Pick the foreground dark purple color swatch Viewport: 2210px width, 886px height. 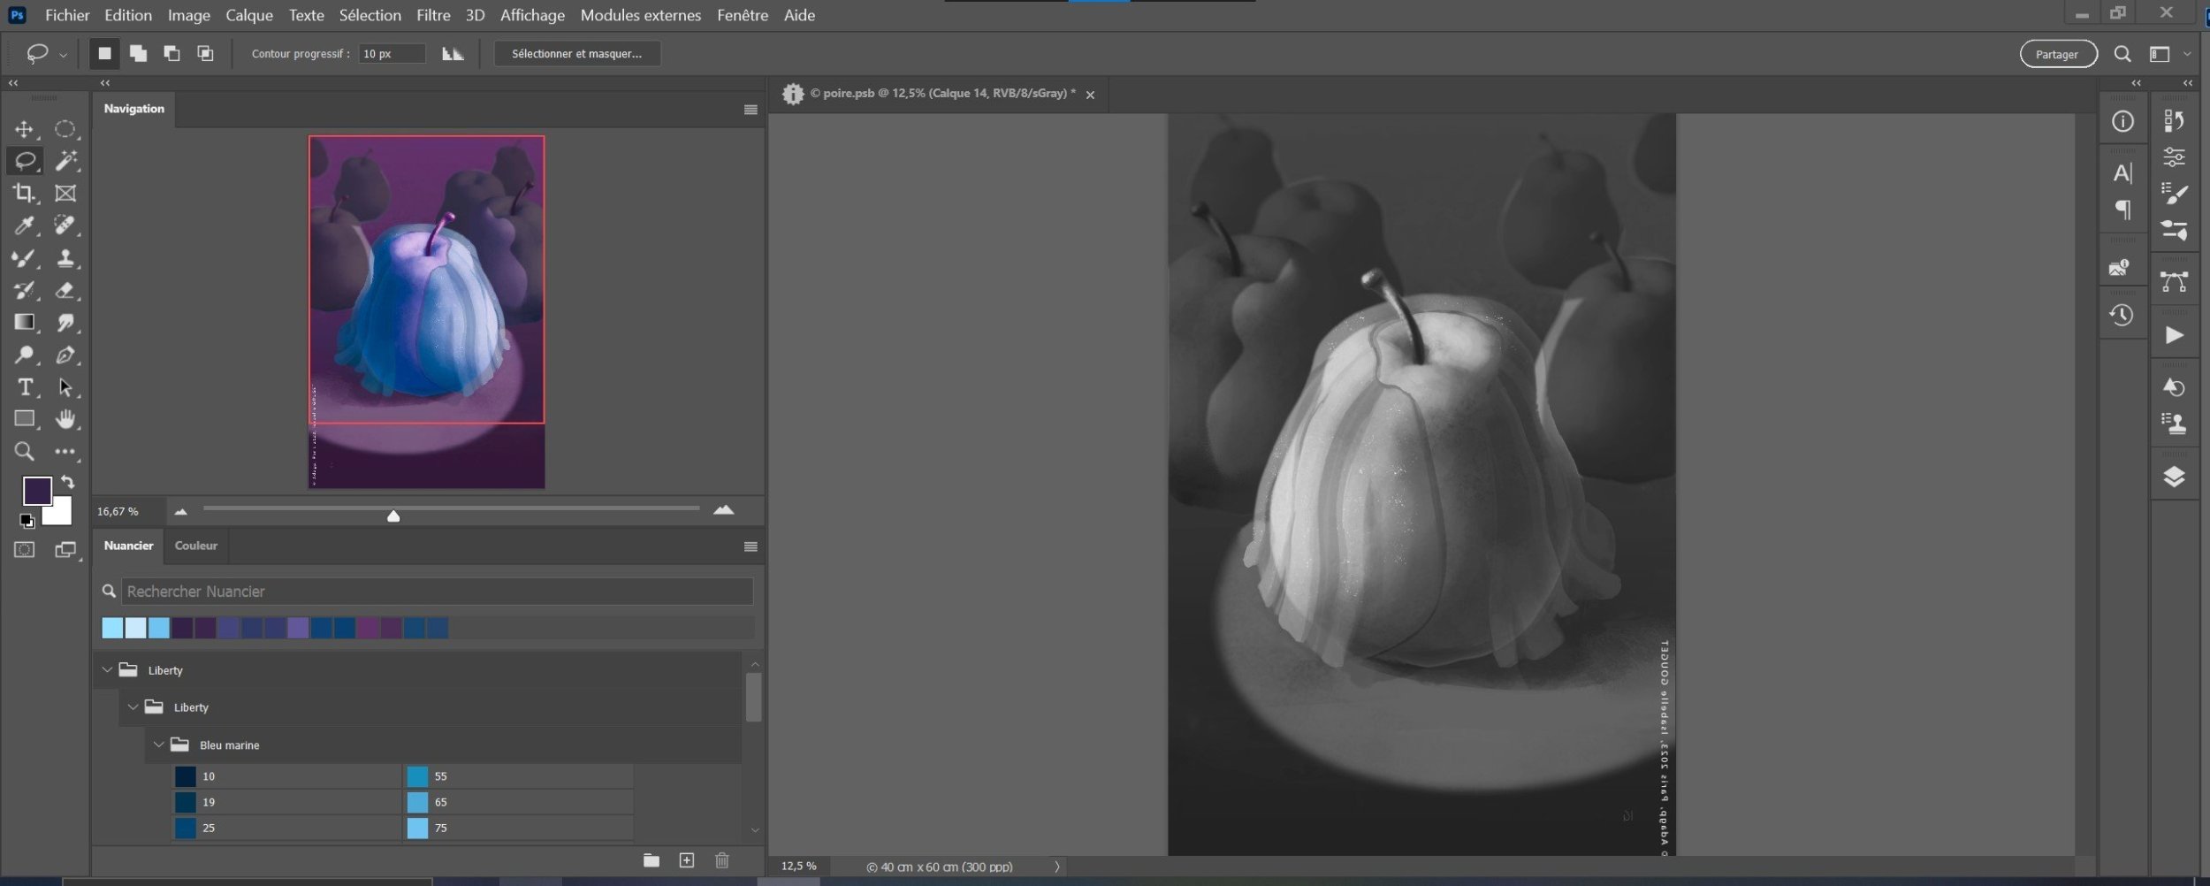[35, 490]
